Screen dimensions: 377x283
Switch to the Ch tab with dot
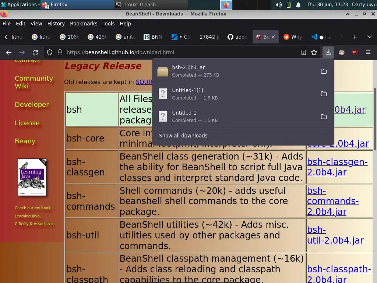(x=181, y=37)
